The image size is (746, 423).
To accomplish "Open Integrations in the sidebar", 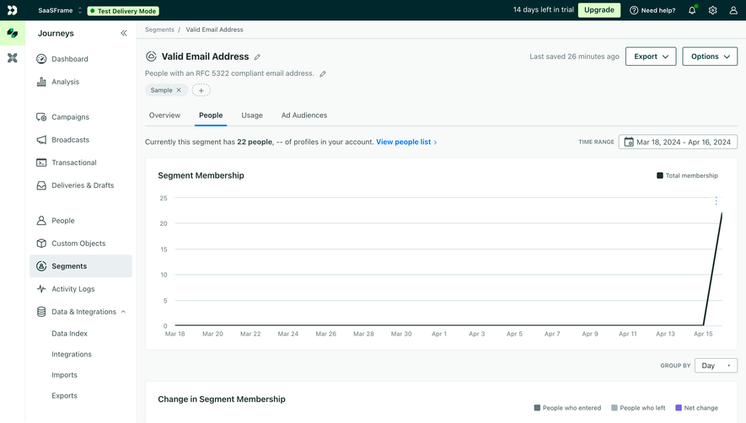I will click(72, 355).
